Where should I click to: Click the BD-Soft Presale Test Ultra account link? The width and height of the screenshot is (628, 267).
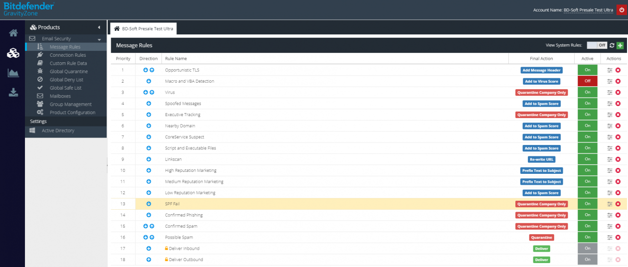click(x=588, y=10)
